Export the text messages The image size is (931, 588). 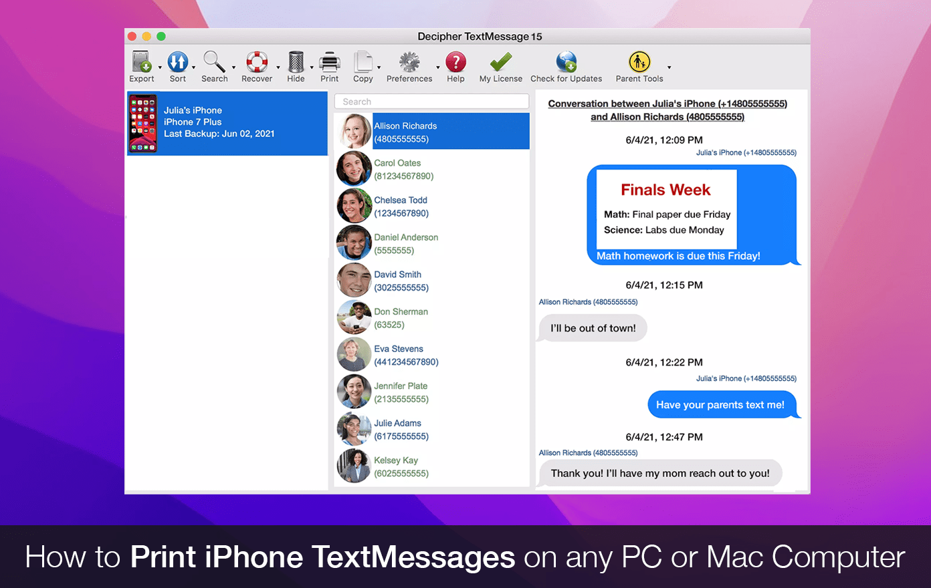click(142, 65)
